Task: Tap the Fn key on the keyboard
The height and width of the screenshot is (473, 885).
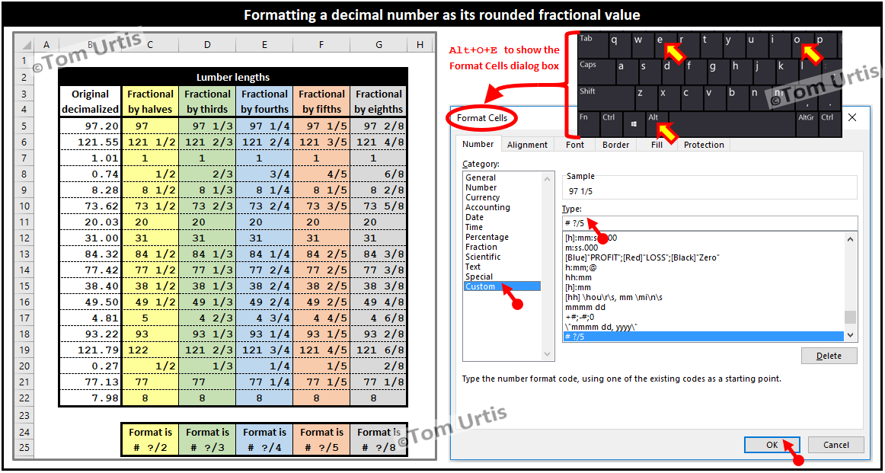Action: click(x=588, y=123)
